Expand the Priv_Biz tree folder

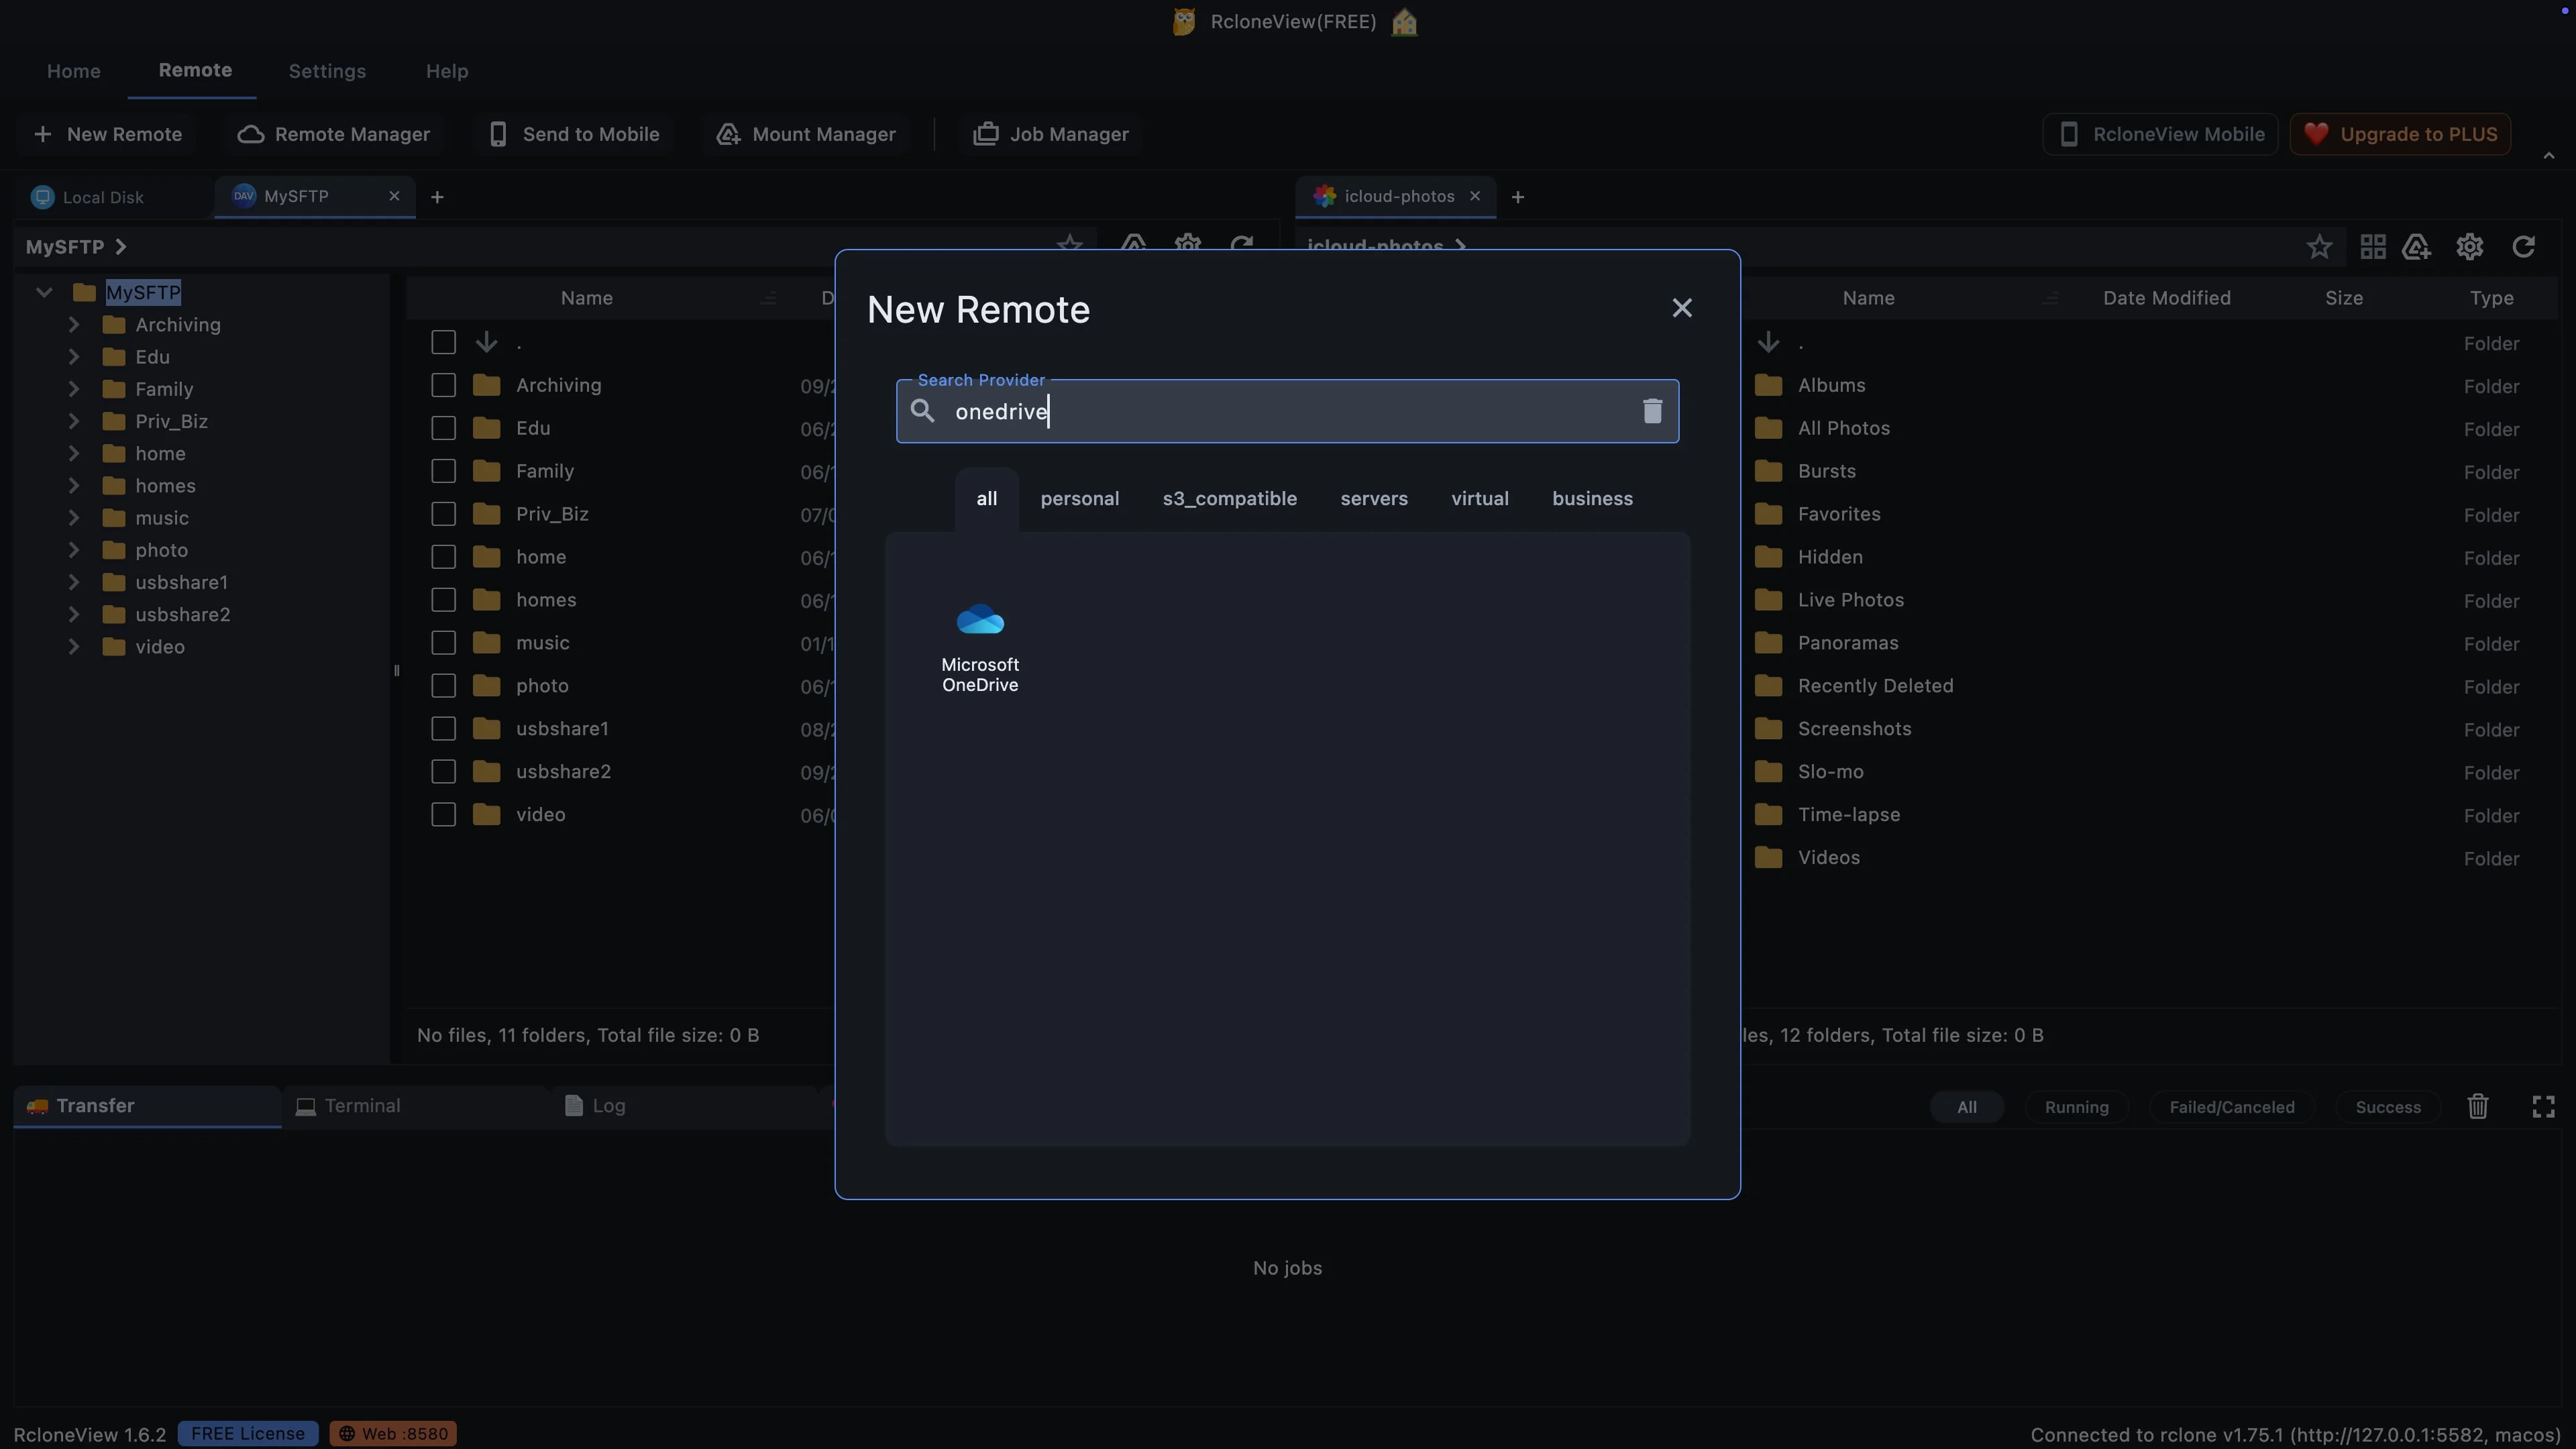click(x=74, y=421)
